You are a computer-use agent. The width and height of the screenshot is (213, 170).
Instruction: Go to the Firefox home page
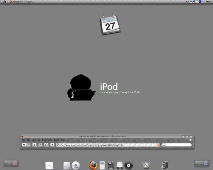pos(46,145)
